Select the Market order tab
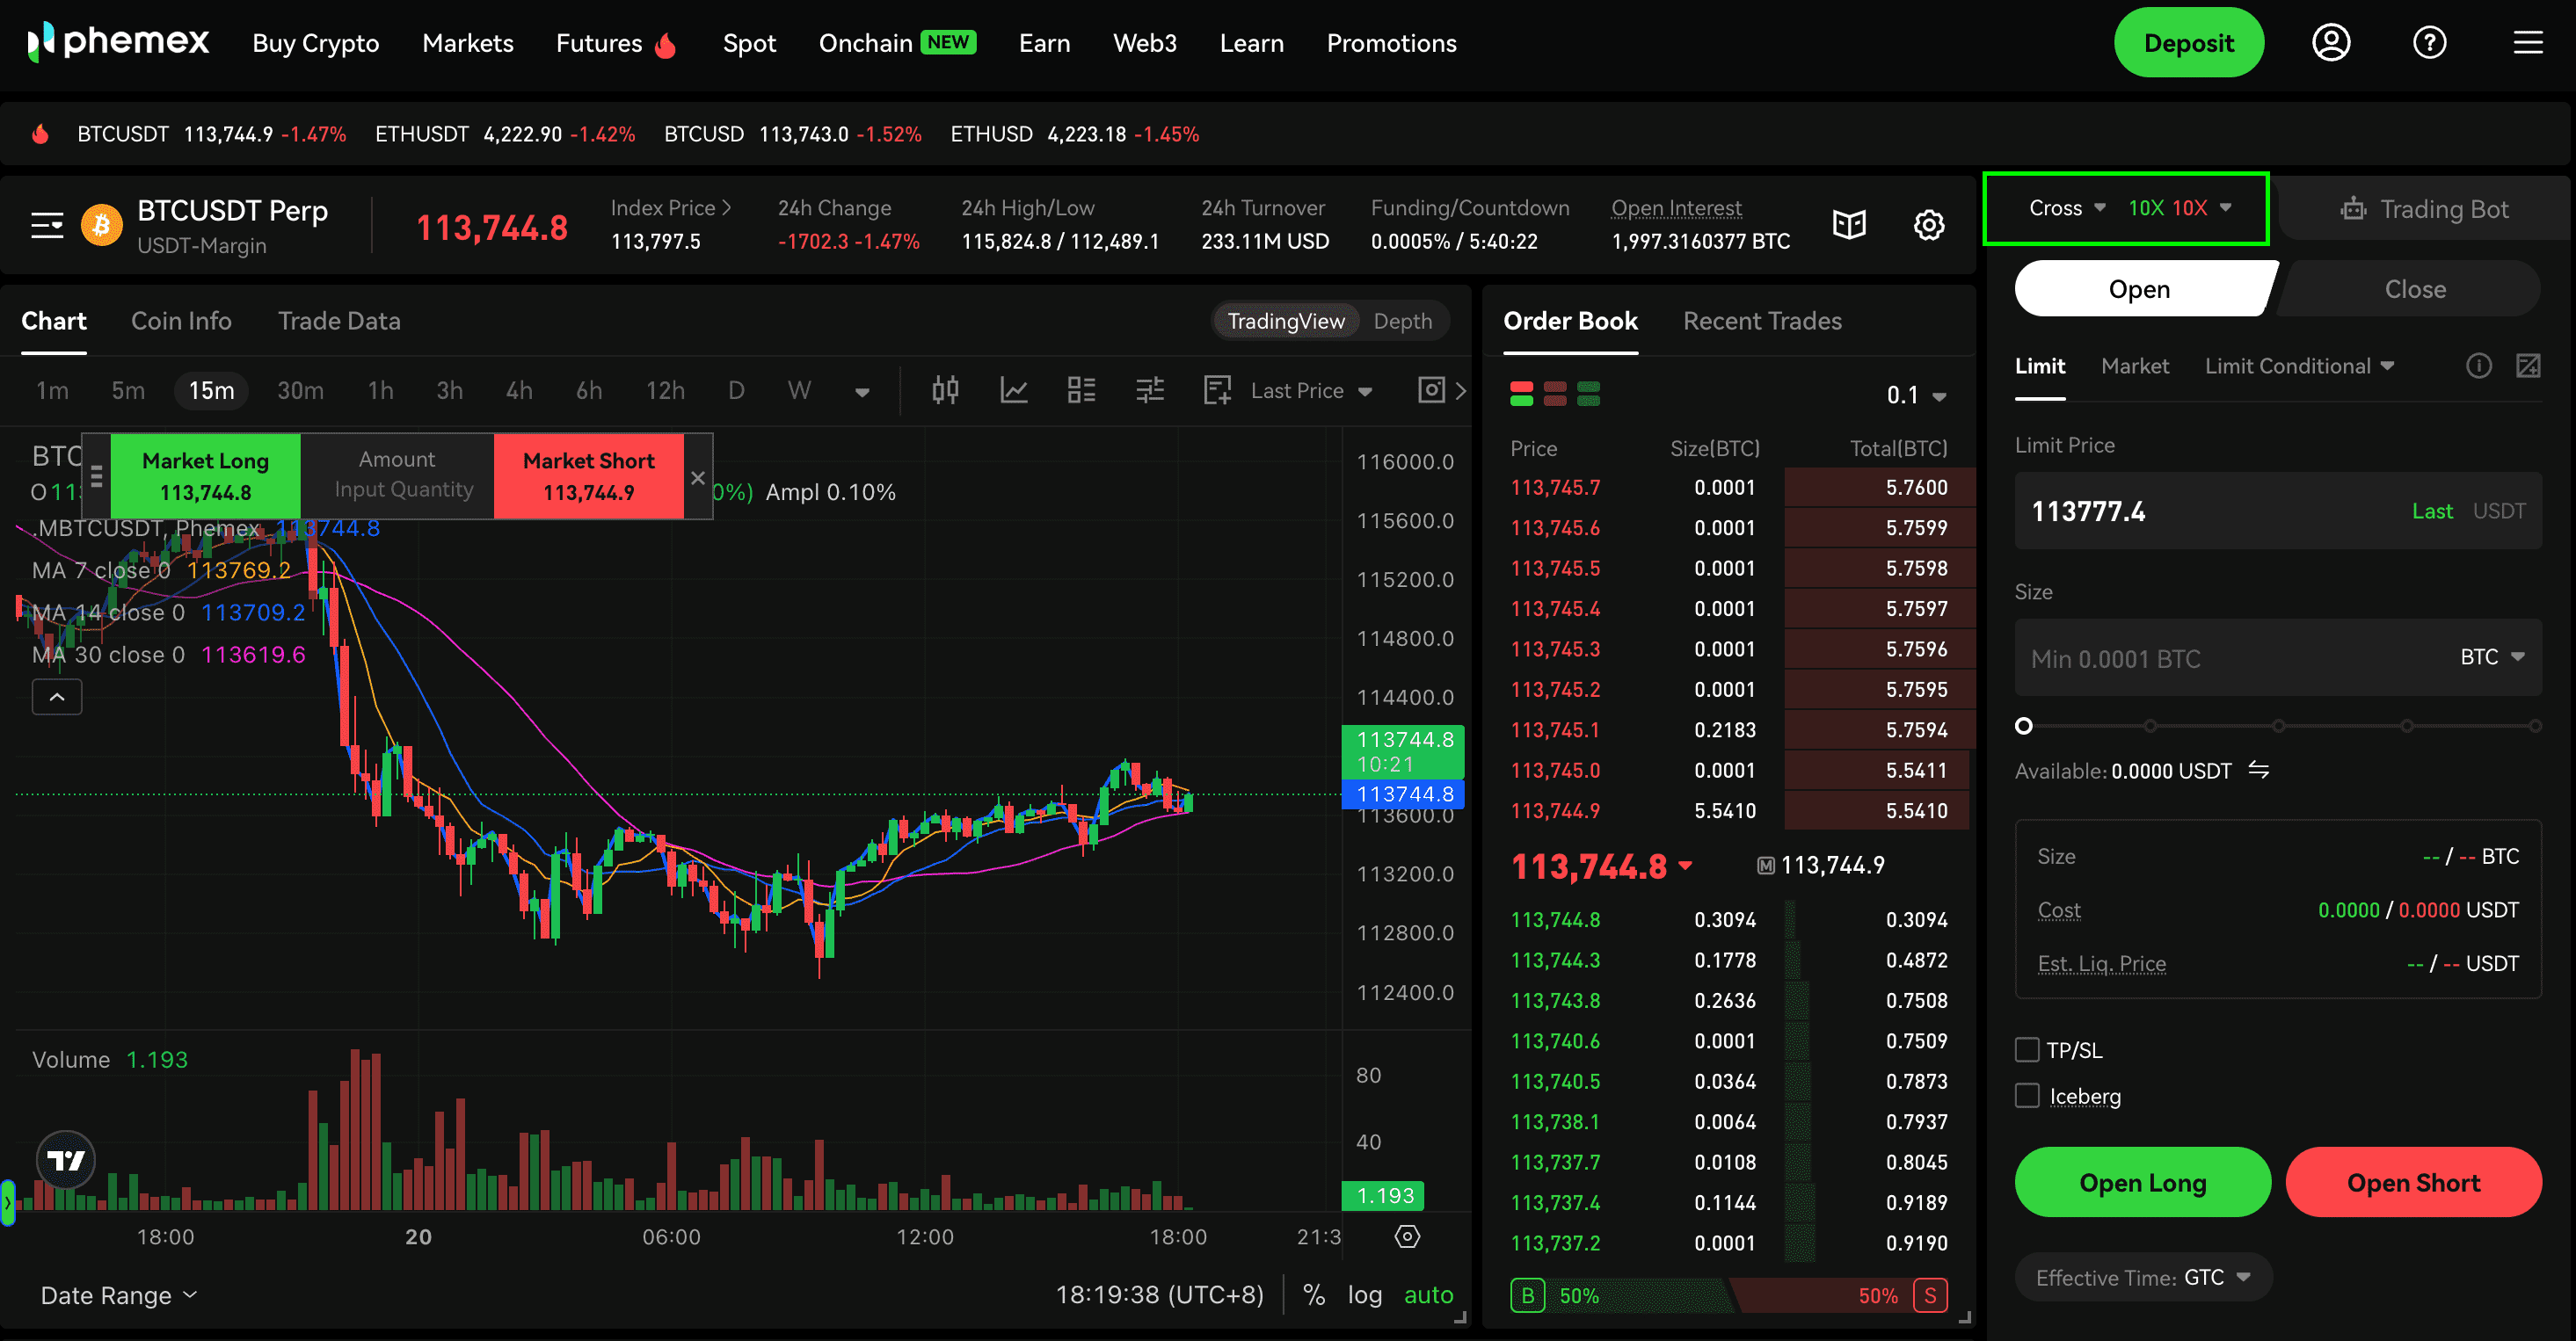2576x1341 pixels. [x=2135, y=366]
